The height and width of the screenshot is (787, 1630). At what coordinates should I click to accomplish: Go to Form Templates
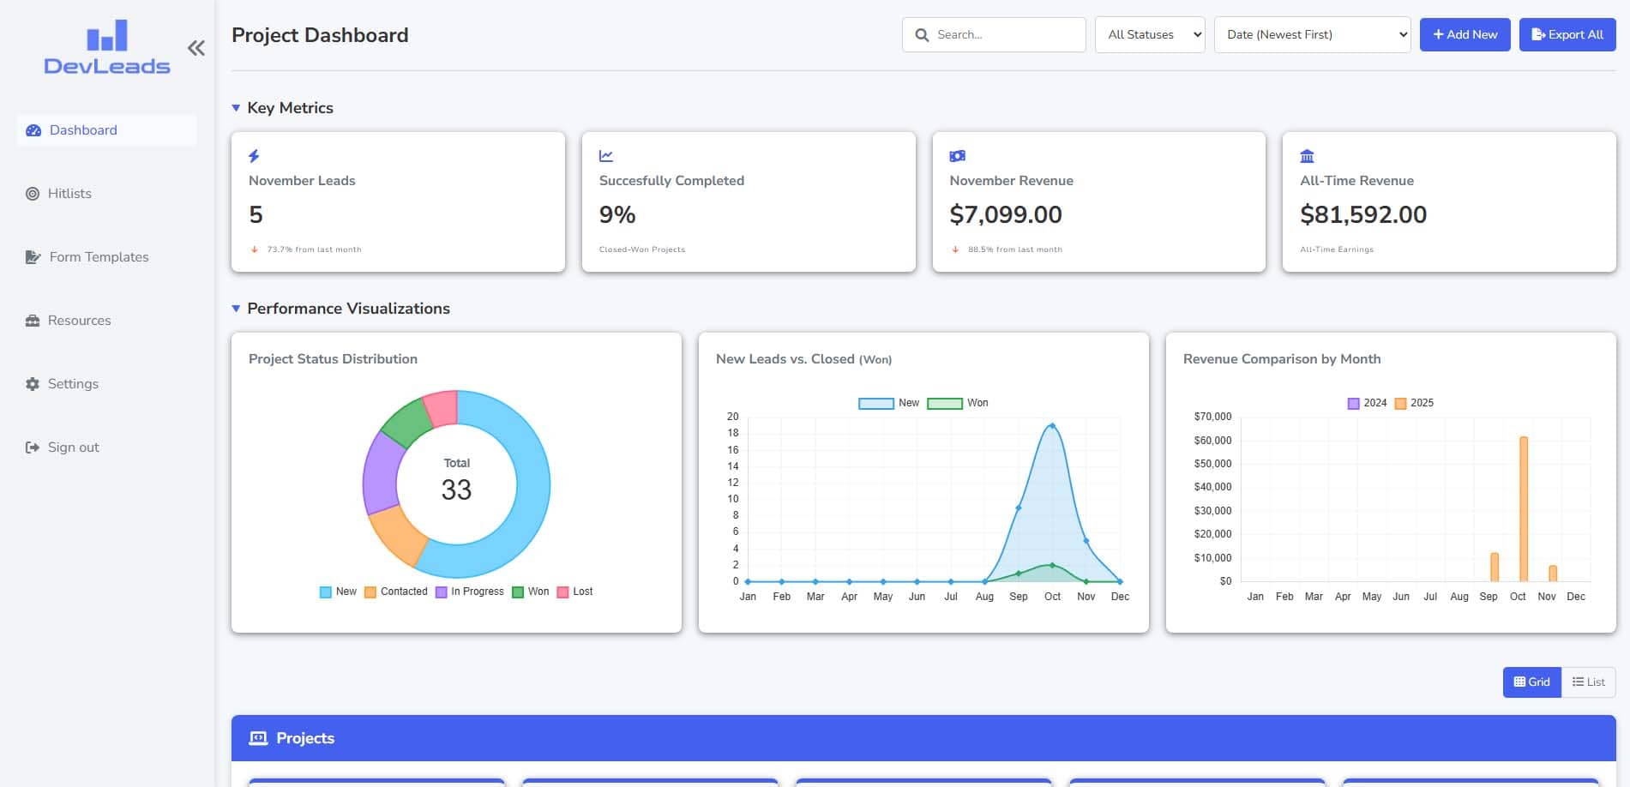[x=106, y=257]
